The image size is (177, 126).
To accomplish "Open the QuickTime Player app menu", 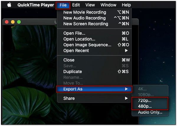I will 36,5.
